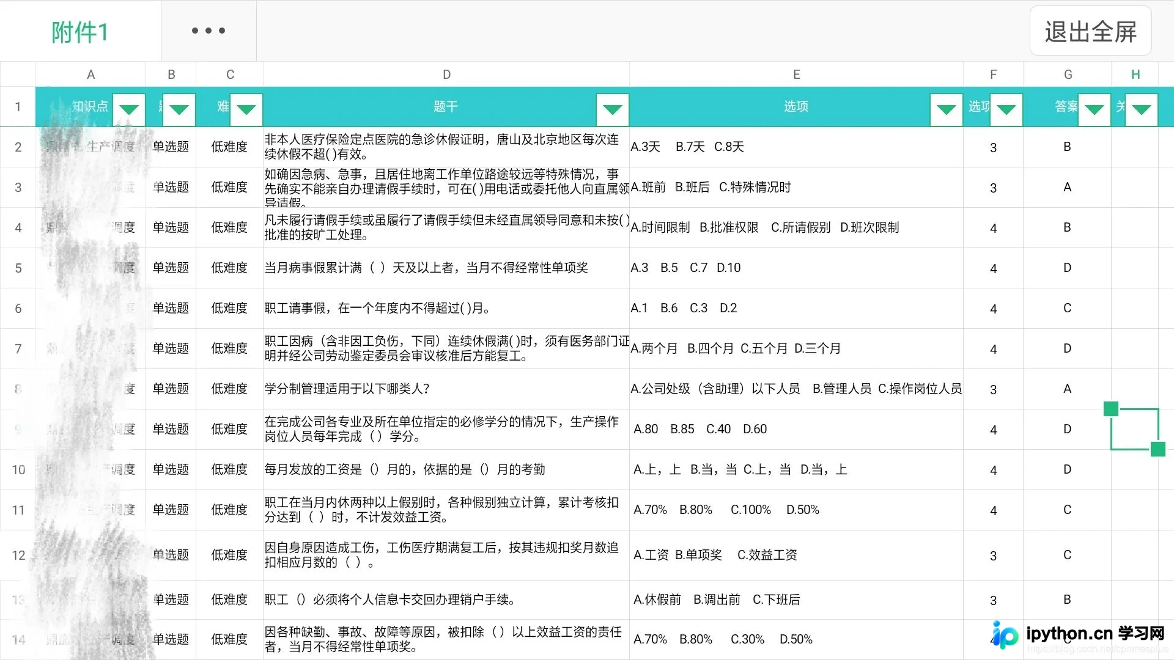The height and width of the screenshot is (660, 1174).
Task: Click cell A.休假前 B.调出前 C.下班后
Action: point(796,599)
